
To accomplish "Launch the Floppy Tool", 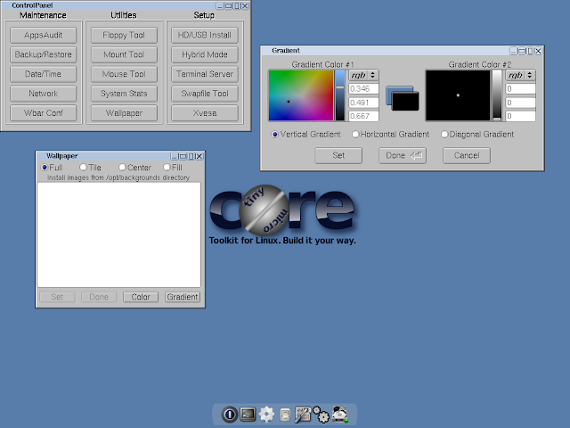I will (124, 35).
